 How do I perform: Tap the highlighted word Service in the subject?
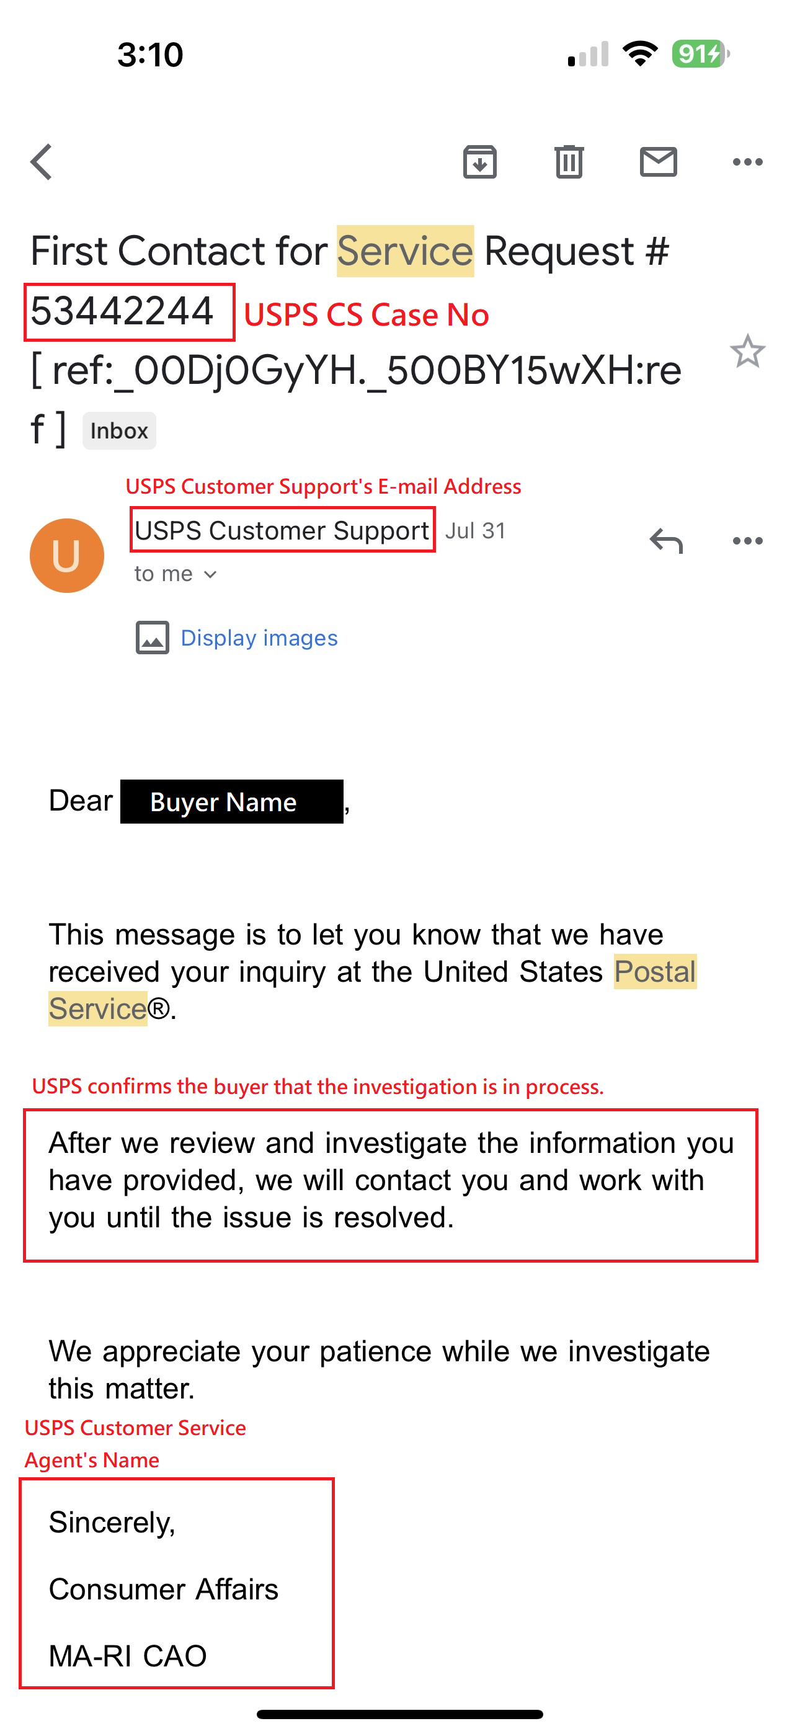coord(406,251)
